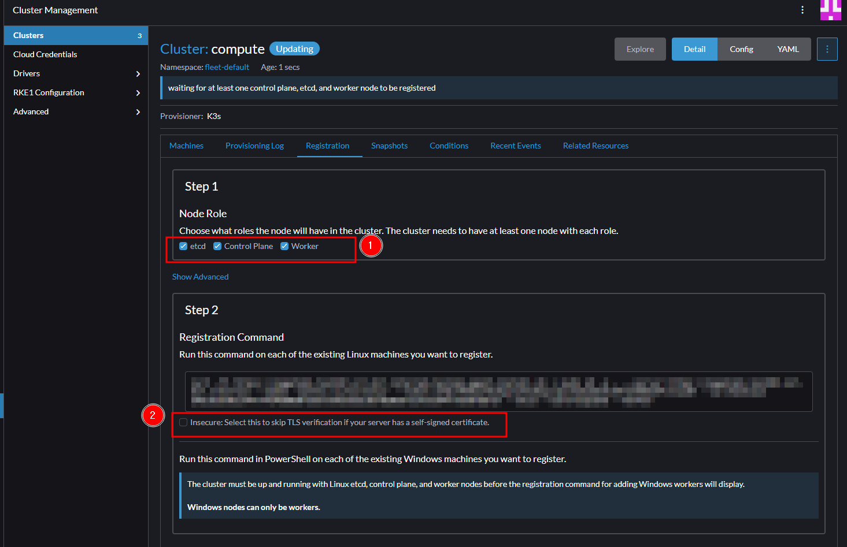Open the Recent Events tab
The image size is (847, 547).
516,146
